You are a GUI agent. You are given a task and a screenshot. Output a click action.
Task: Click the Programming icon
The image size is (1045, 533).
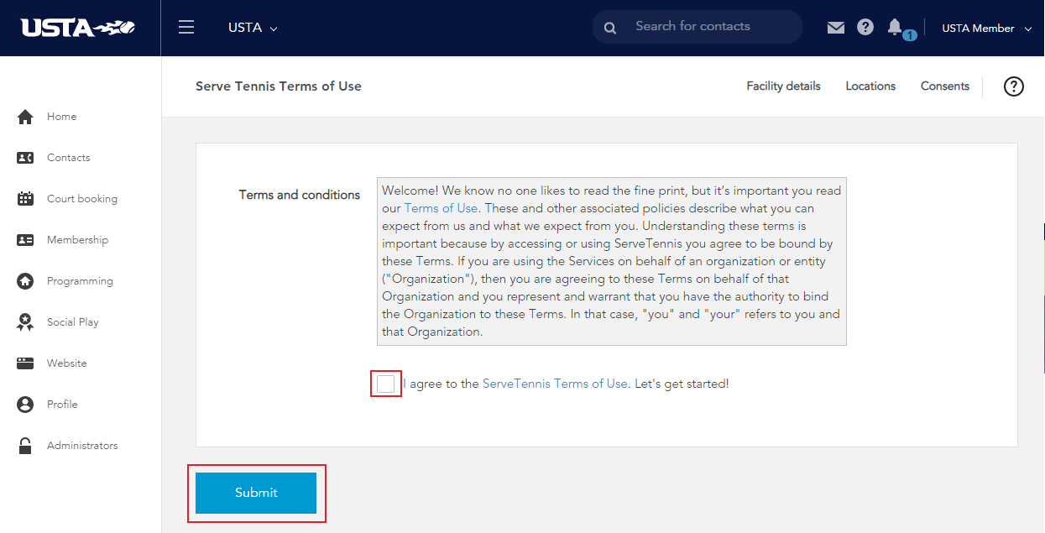pos(25,281)
